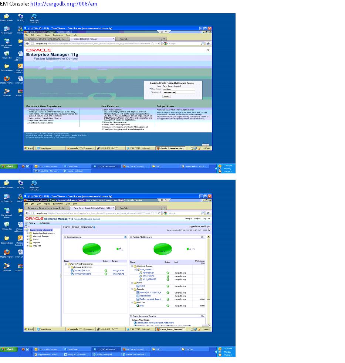Click the ofs1 Web Tier globe icon

coord(138,306)
